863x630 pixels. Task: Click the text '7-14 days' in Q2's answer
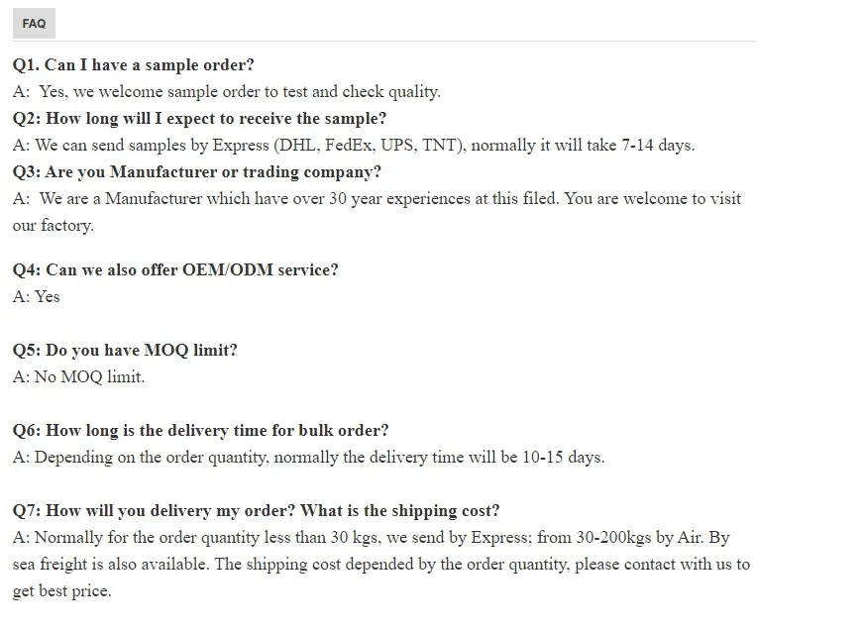point(657,146)
